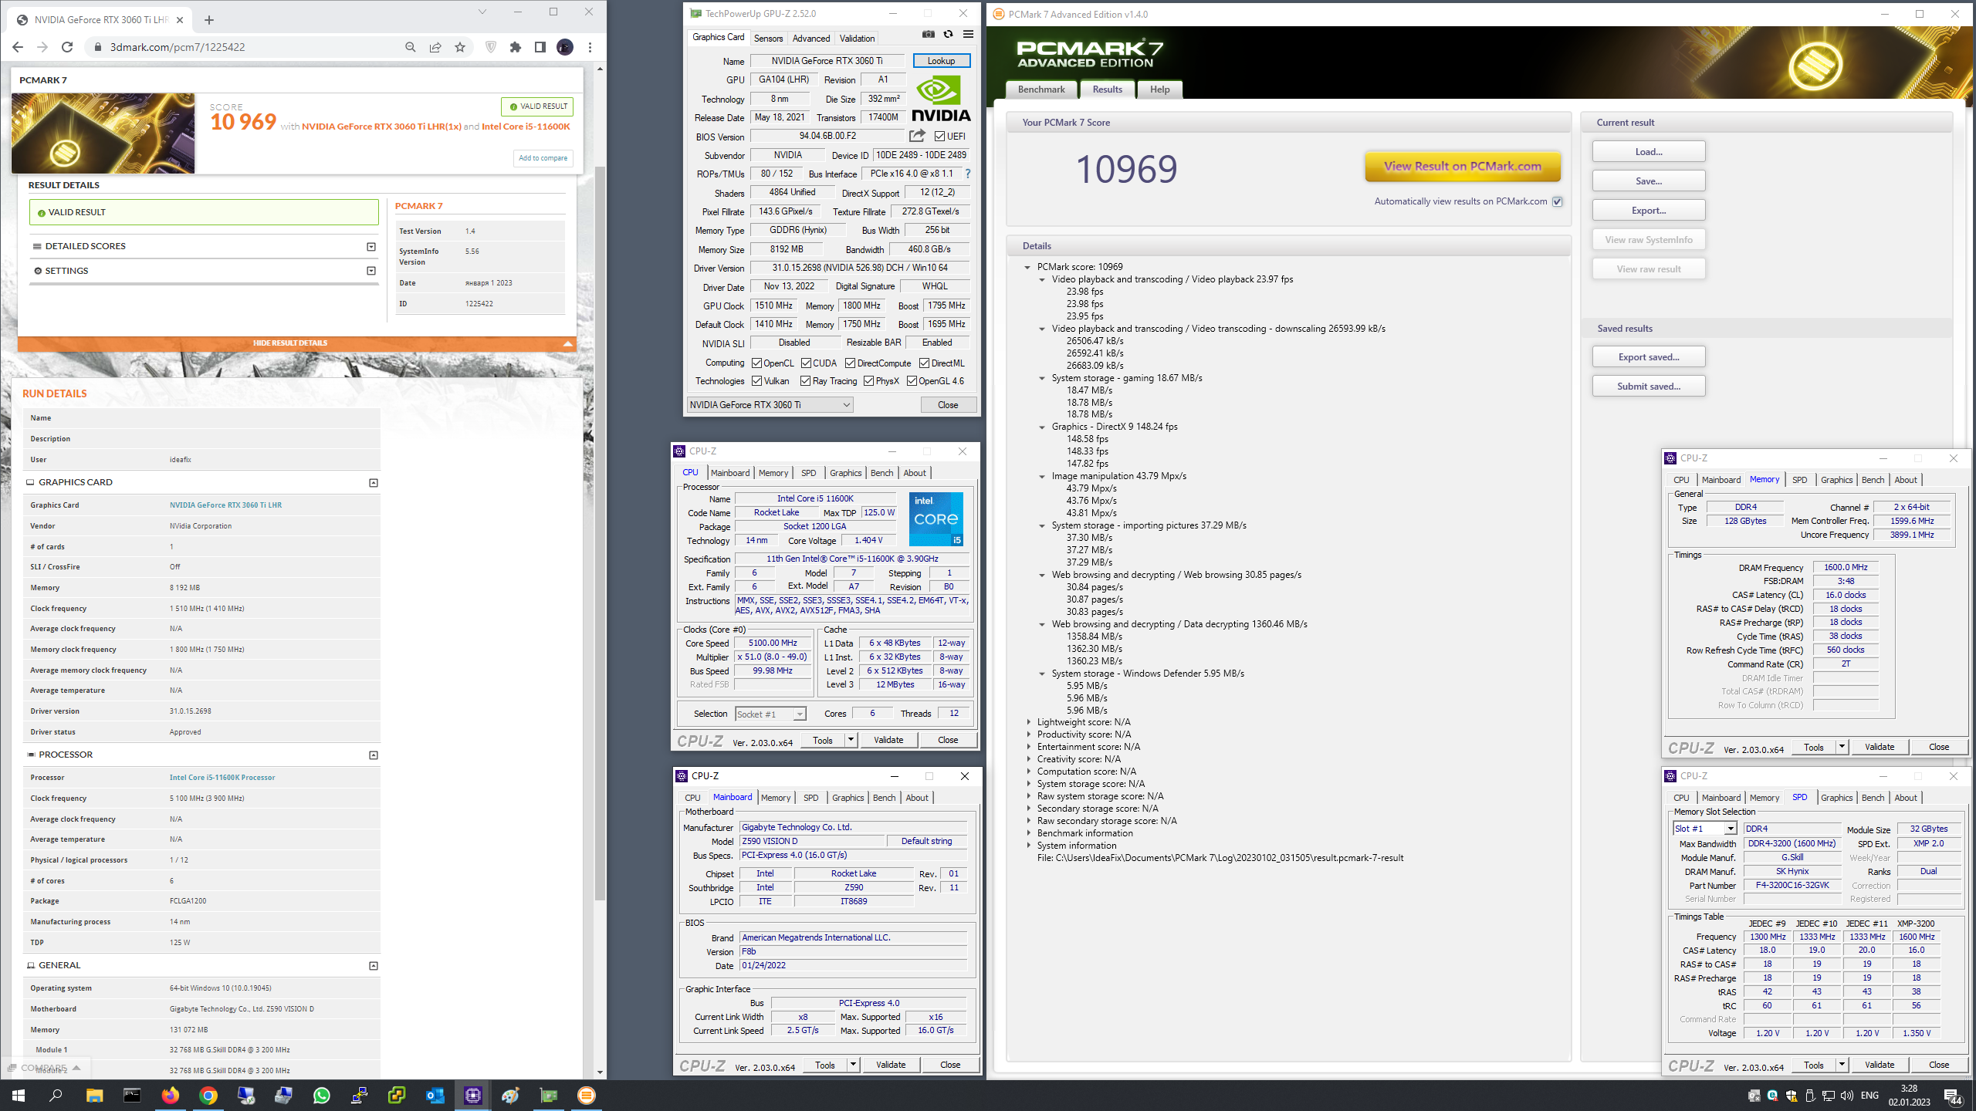Image resolution: width=1976 pixels, height=1111 pixels.
Task: Bookmark page with star icon
Action: (460, 47)
